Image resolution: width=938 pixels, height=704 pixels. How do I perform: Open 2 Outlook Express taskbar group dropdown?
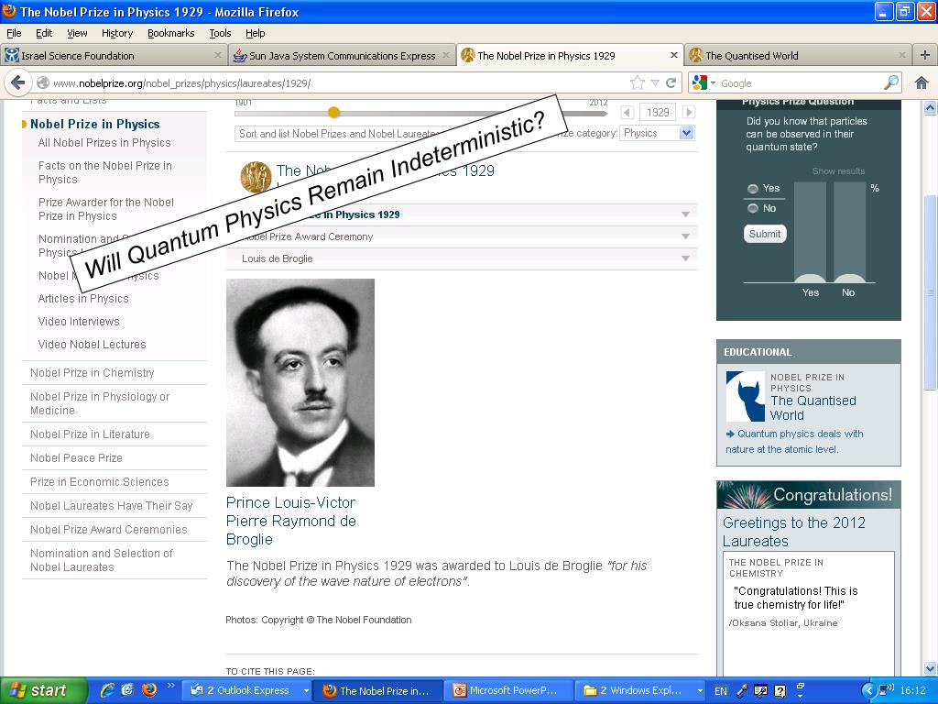click(x=306, y=691)
